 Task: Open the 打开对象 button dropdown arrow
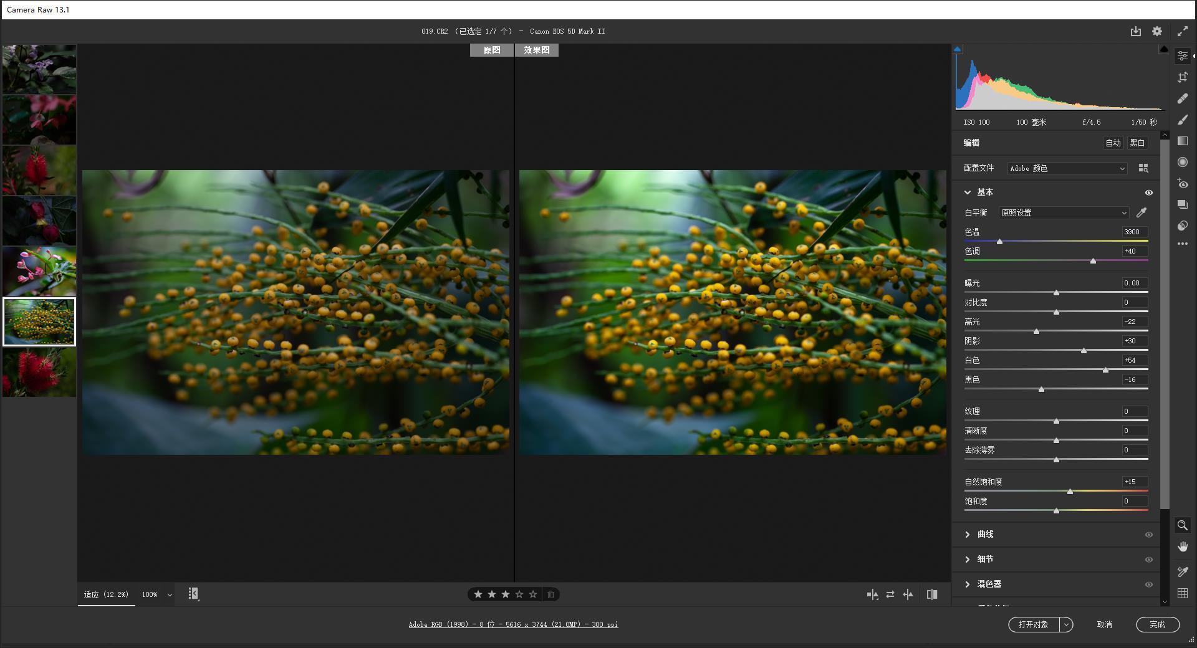[x=1066, y=624]
